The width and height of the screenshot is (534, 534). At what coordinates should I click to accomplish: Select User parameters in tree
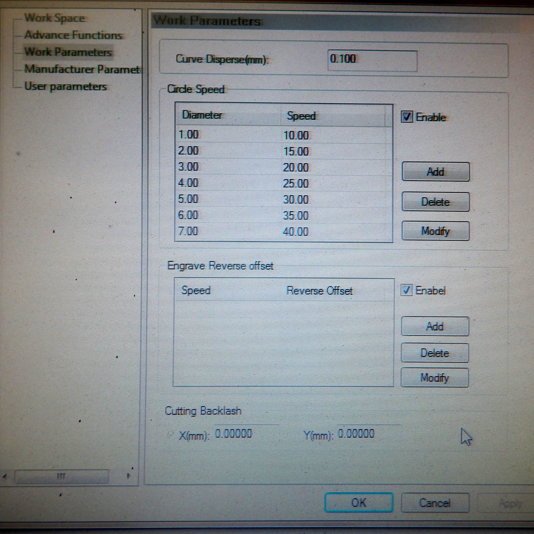click(65, 87)
